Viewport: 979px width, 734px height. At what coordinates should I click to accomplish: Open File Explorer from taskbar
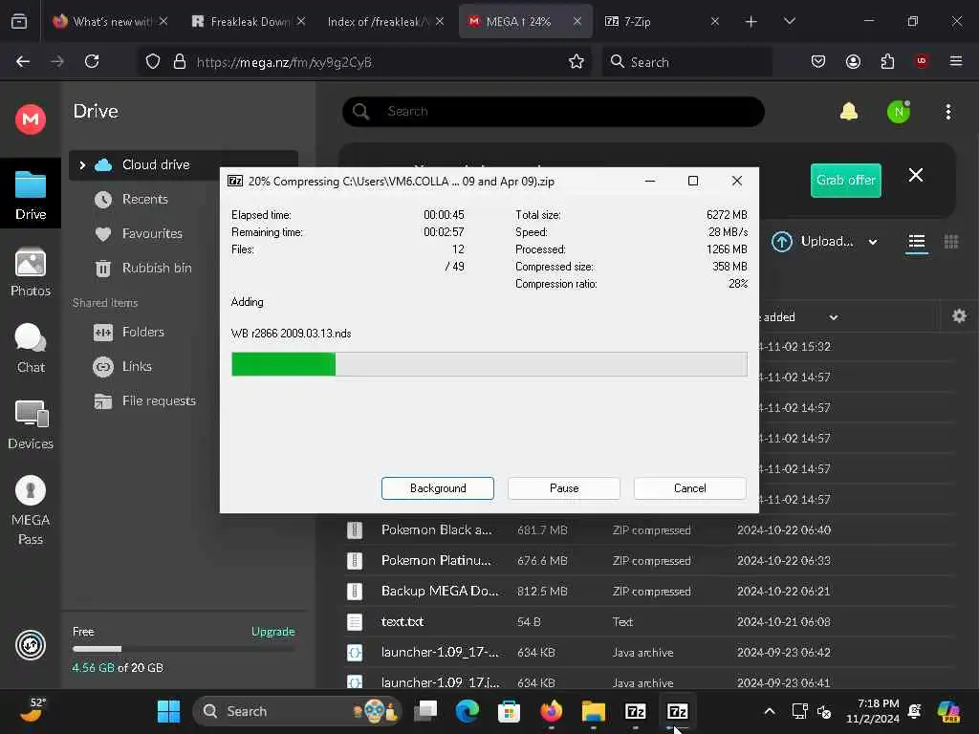point(593,711)
